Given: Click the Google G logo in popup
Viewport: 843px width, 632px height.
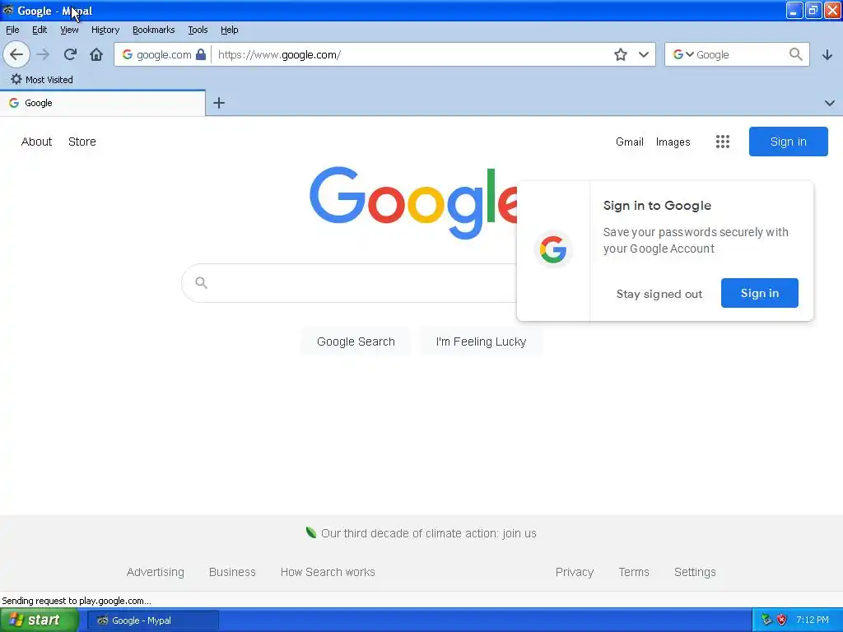Looking at the screenshot, I should coord(553,250).
